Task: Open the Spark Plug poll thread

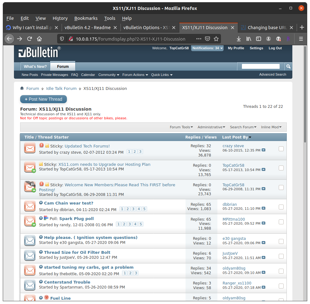Action: (x=76, y=218)
